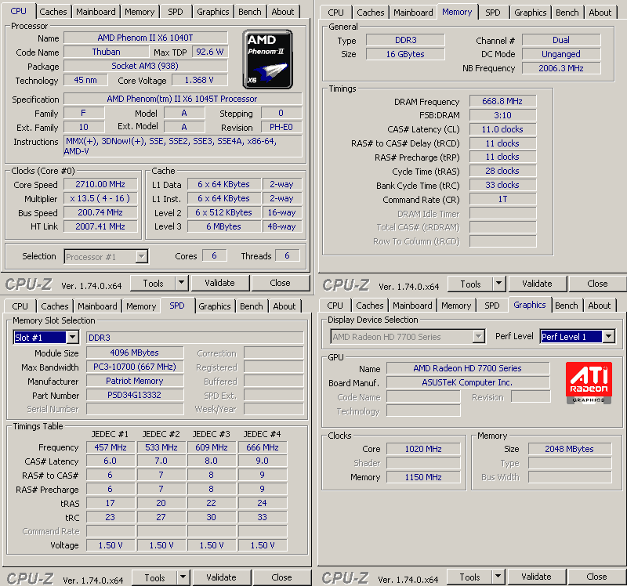627x586 pixels.
Task: Select Graphics tab in SPD window
Action: pos(214,306)
